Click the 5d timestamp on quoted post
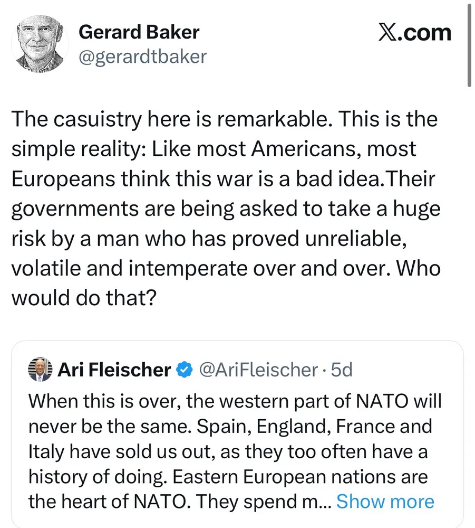This screenshot has height=528, width=475. [341, 370]
